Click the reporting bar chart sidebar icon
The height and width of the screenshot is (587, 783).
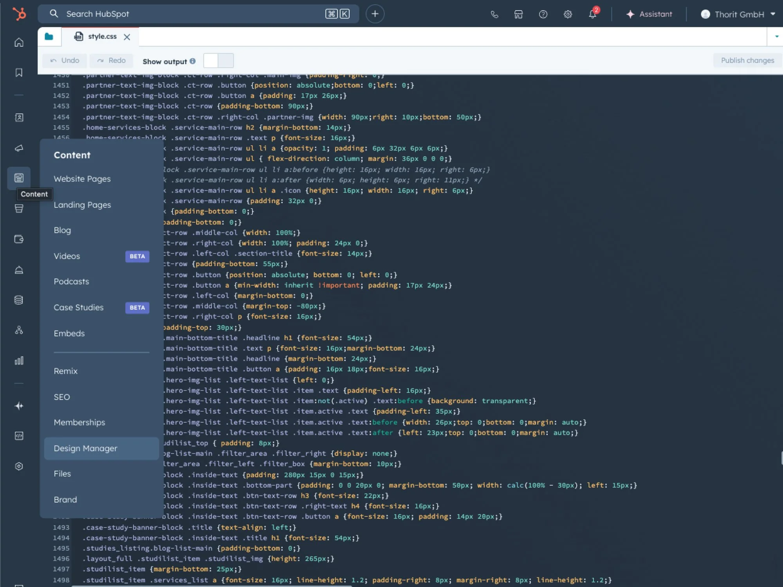point(19,360)
